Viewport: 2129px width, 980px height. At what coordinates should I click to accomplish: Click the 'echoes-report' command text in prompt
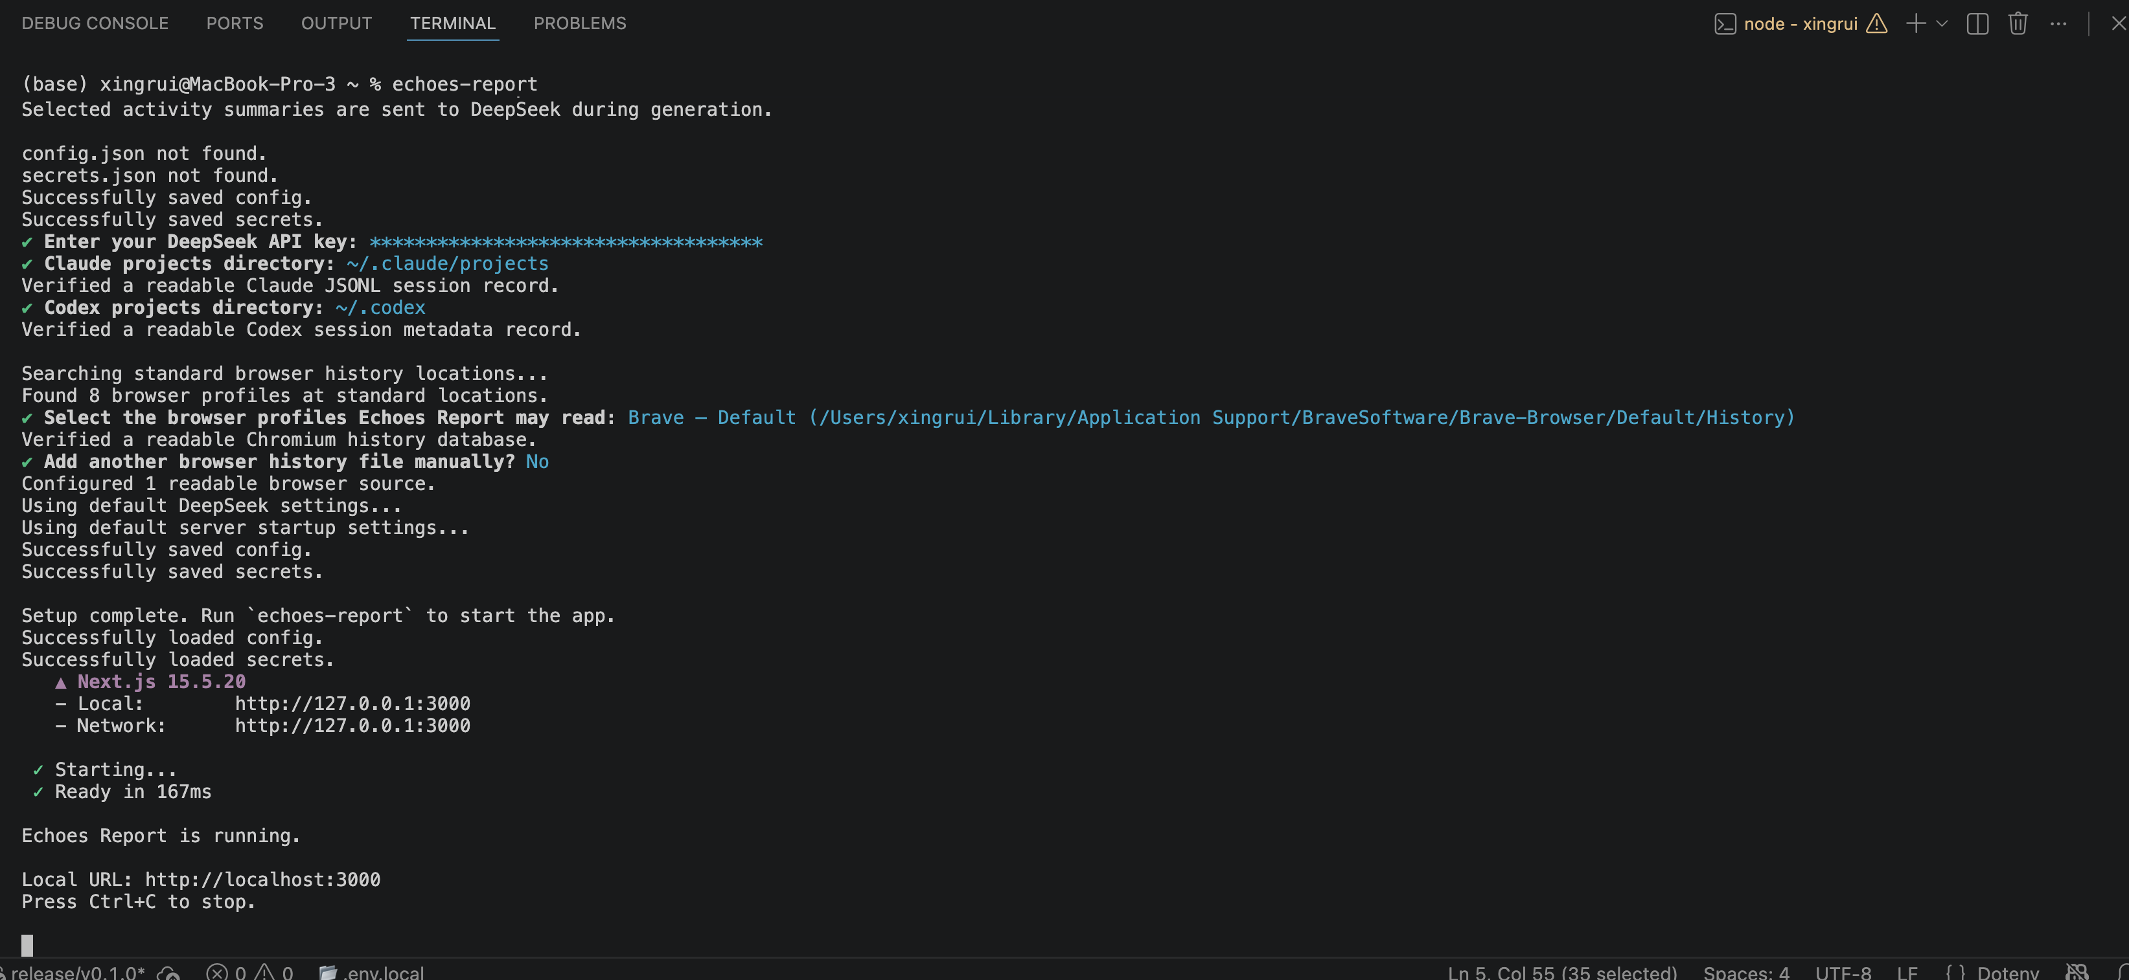(x=465, y=84)
